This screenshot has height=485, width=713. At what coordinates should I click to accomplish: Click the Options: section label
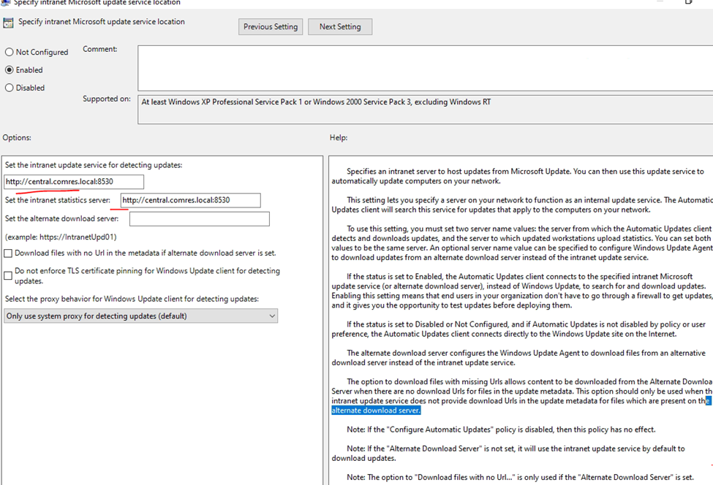(18, 137)
